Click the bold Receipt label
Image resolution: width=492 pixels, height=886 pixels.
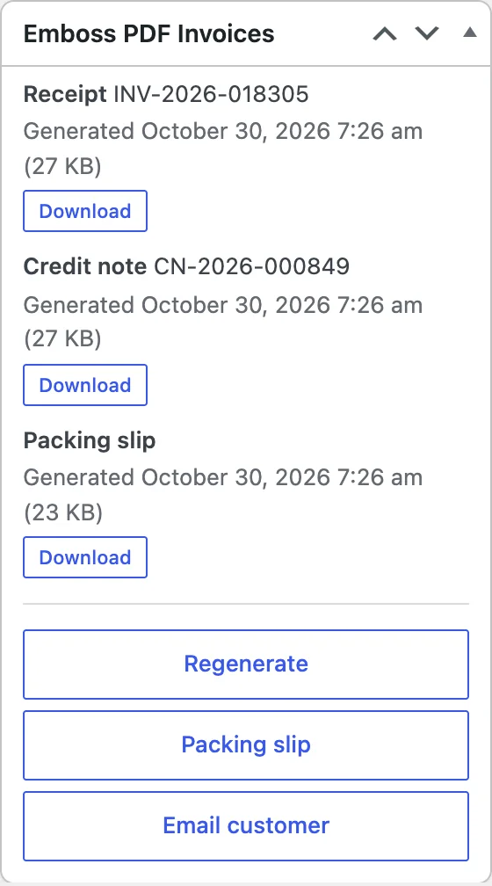pos(65,94)
